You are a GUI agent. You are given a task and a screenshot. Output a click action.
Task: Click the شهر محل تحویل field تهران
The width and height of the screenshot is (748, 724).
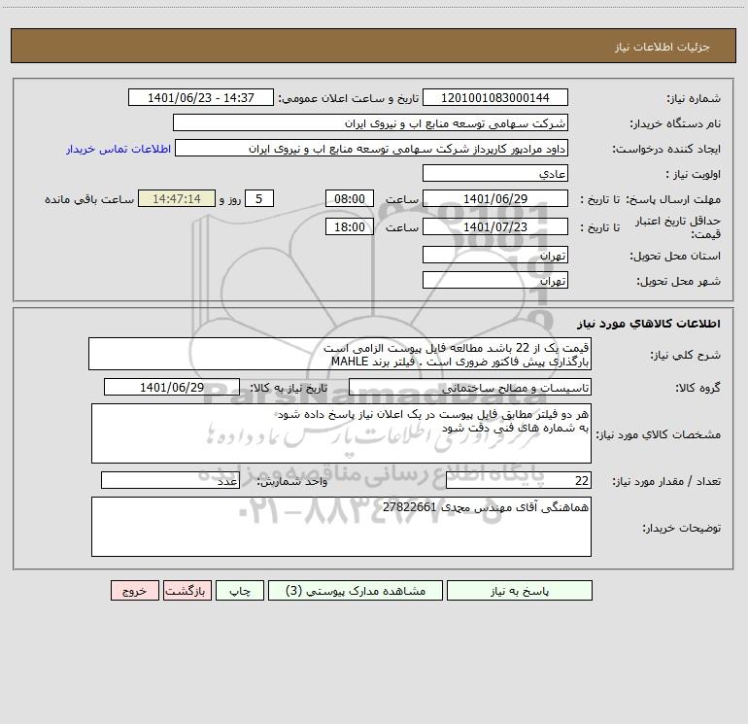tap(495, 280)
